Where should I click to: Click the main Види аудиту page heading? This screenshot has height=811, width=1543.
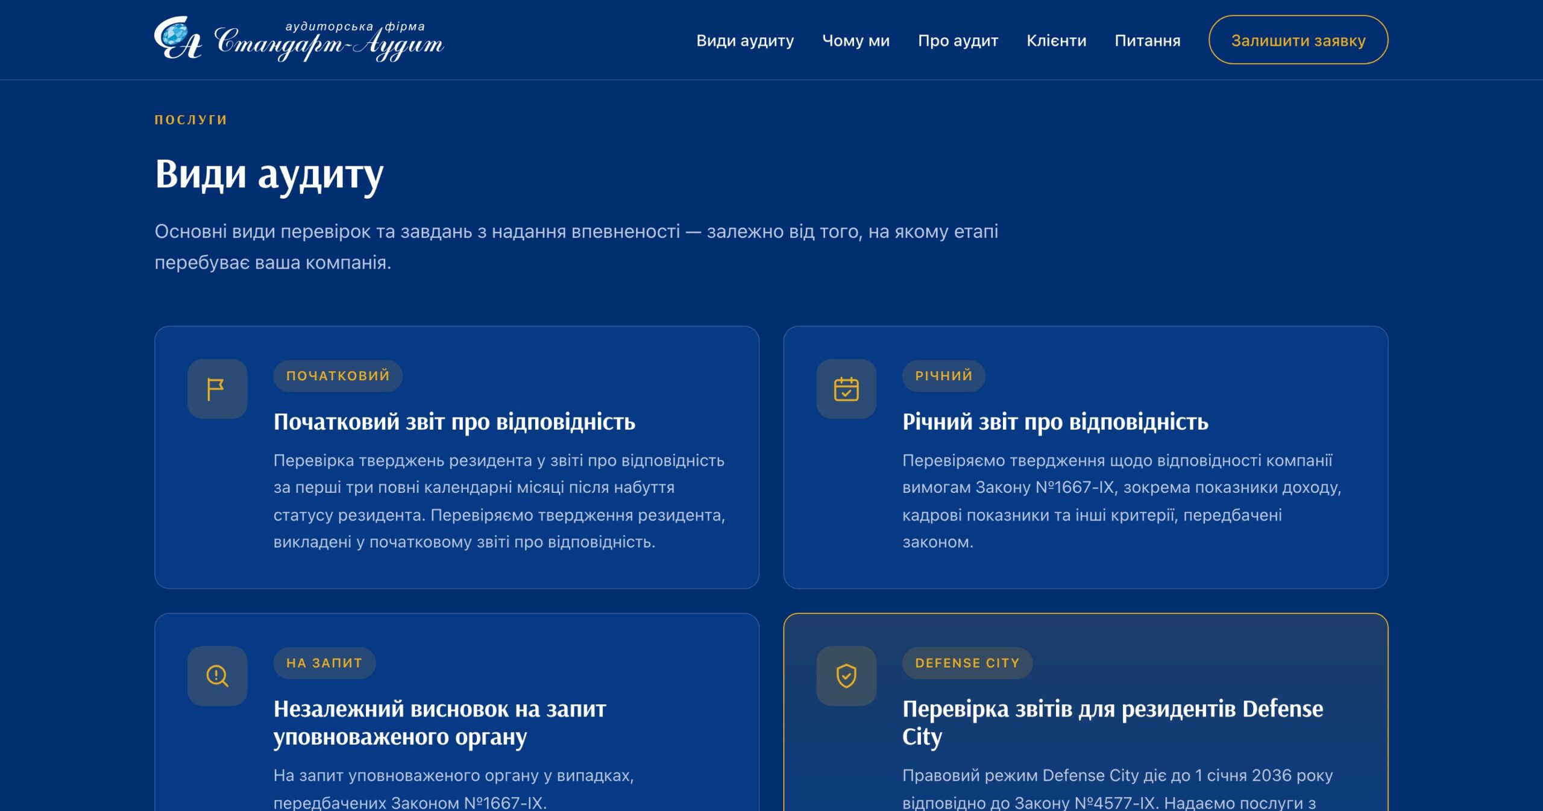pos(269,175)
